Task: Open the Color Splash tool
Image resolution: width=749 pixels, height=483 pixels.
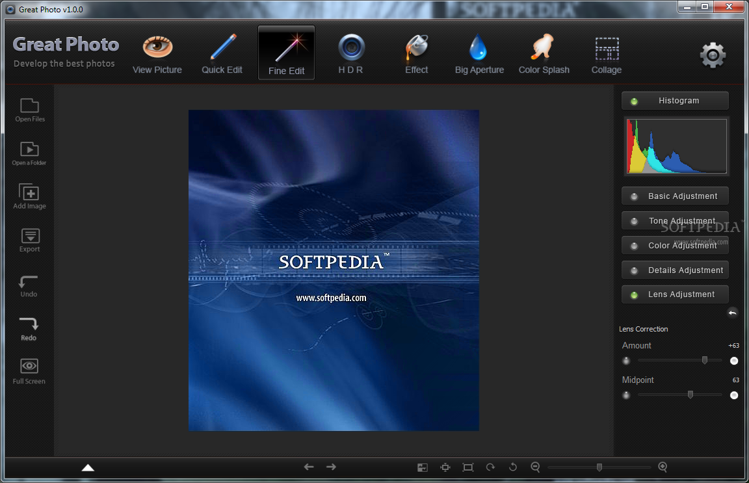Action: tap(544, 53)
